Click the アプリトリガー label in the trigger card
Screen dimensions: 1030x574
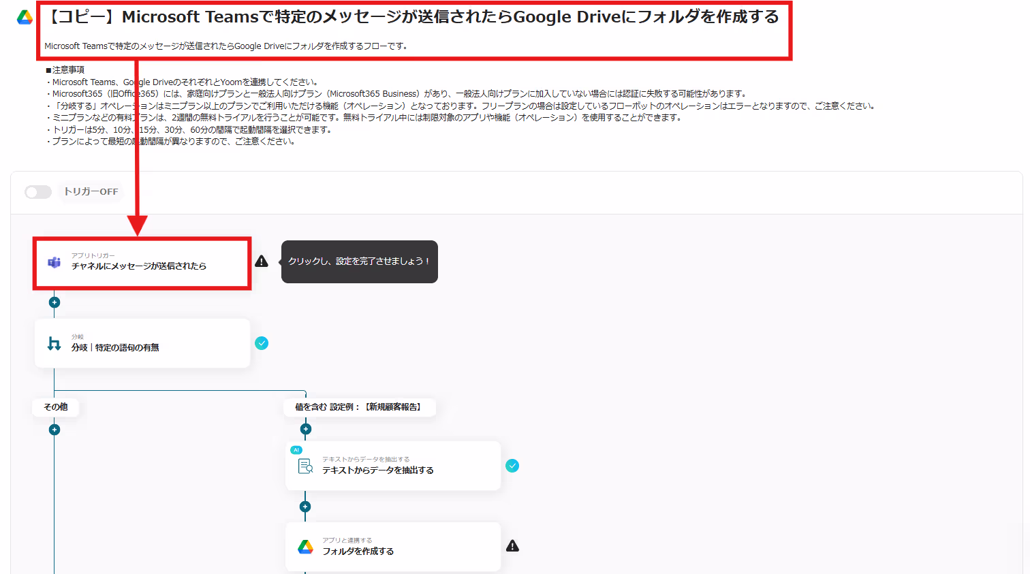(x=93, y=256)
